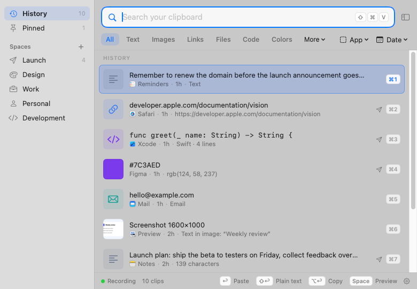Click the ⌘6 shortcut badge
The image size is (417, 289).
coord(393,229)
